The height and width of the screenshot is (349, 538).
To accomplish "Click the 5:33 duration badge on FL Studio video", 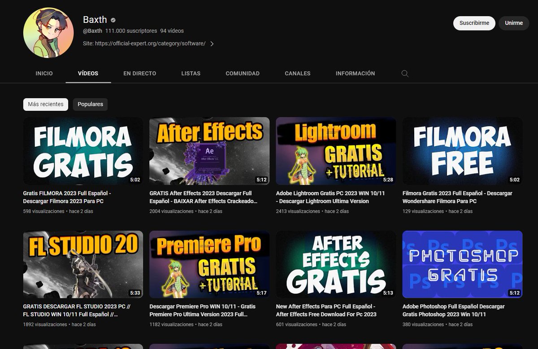I will (135, 293).
